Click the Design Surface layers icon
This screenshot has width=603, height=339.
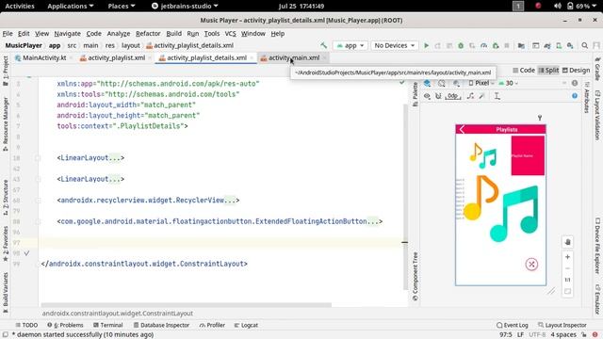click(x=427, y=83)
